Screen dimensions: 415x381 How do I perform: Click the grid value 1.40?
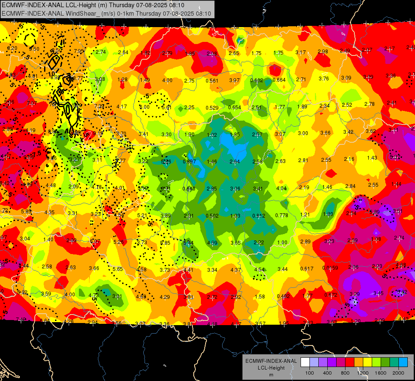click(x=48, y=240)
